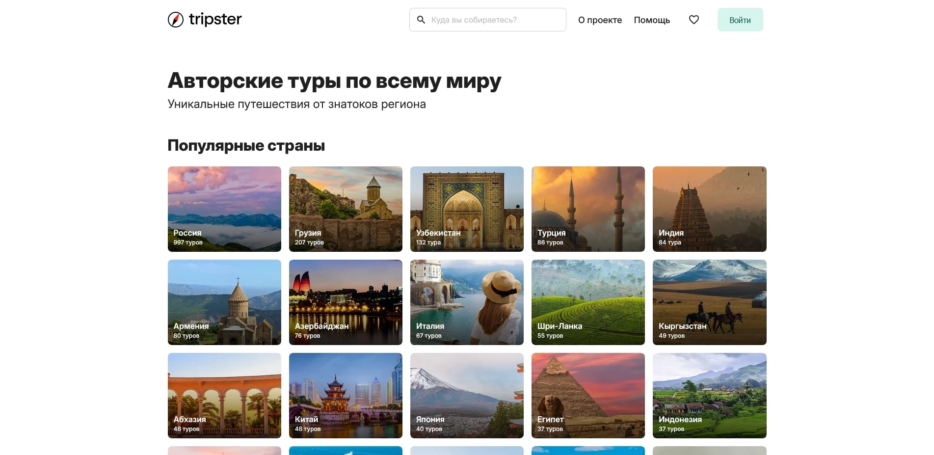Open Кыргызстан tours
This screenshot has width=934, height=455.
(709, 302)
